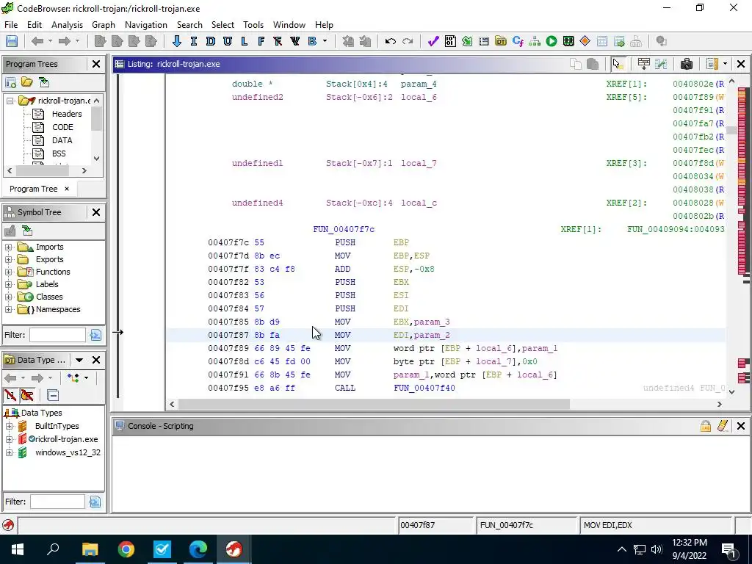
Task: Select the CODE section in Program Trees
Action: (x=62, y=127)
